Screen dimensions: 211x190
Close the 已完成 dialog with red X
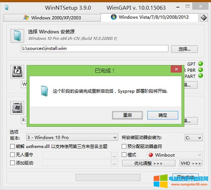click(x=176, y=69)
